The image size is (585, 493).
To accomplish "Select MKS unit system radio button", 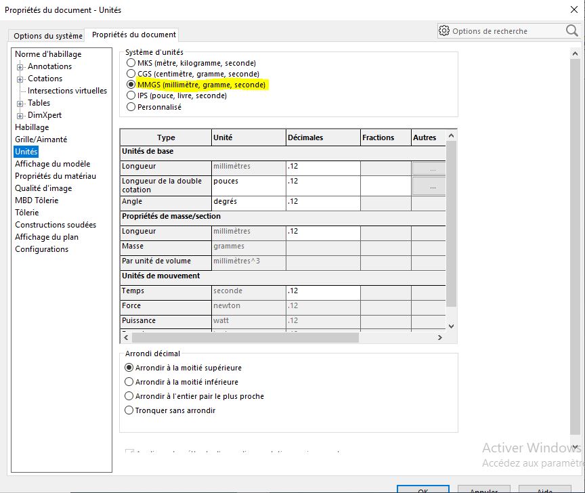I will click(131, 63).
